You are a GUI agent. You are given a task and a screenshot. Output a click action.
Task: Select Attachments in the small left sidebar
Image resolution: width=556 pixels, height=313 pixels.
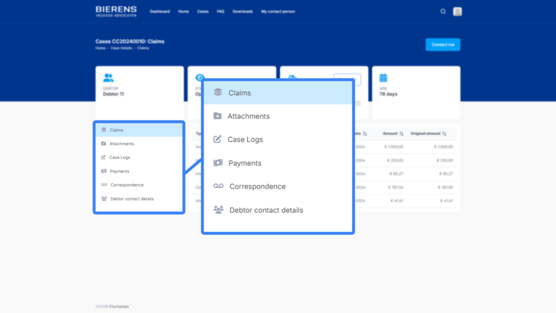[122, 144]
